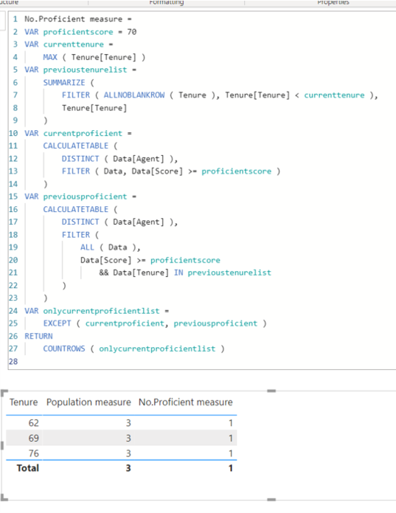Click 'currentproficient' declaration on line 10
Image resolution: width=396 pixels, height=513 pixels.
click(83, 133)
